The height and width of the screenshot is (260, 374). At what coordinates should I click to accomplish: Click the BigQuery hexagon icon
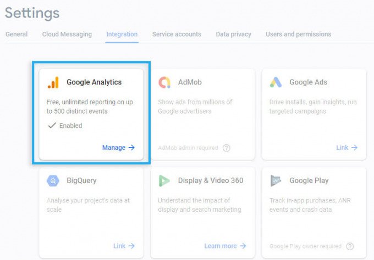tap(53, 180)
